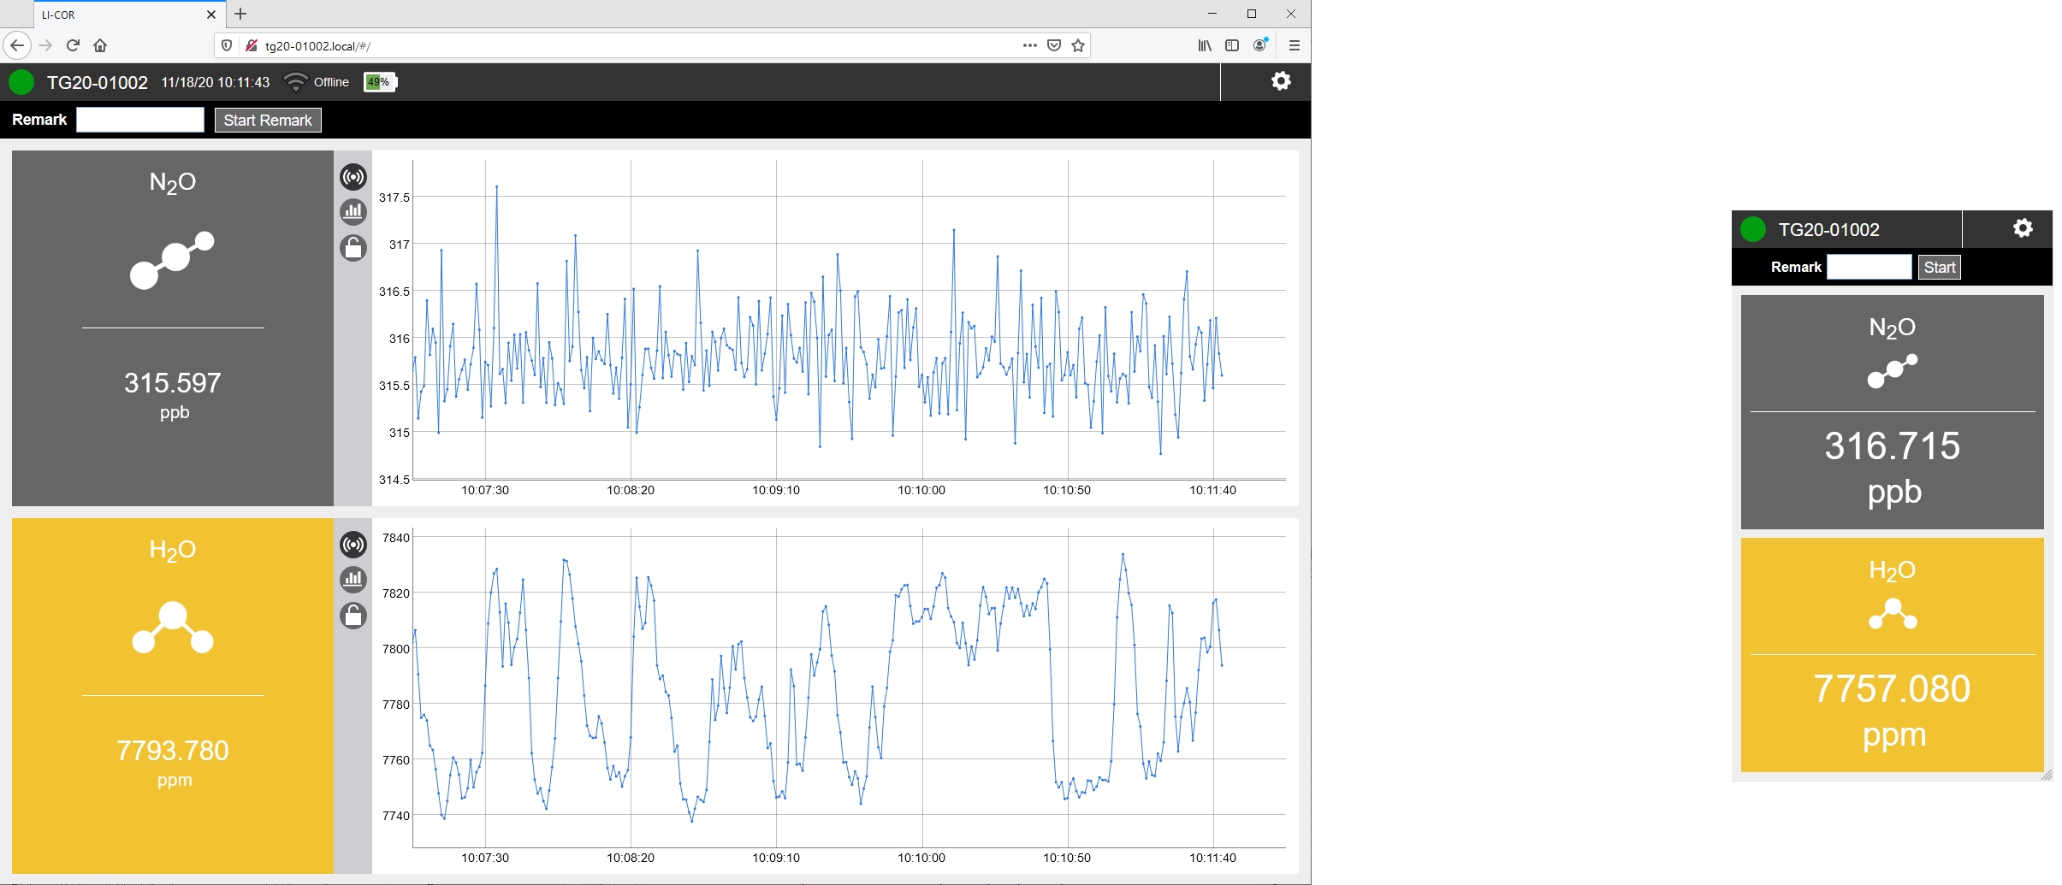Open the Firefox hamburger application menu

coord(1294,45)
